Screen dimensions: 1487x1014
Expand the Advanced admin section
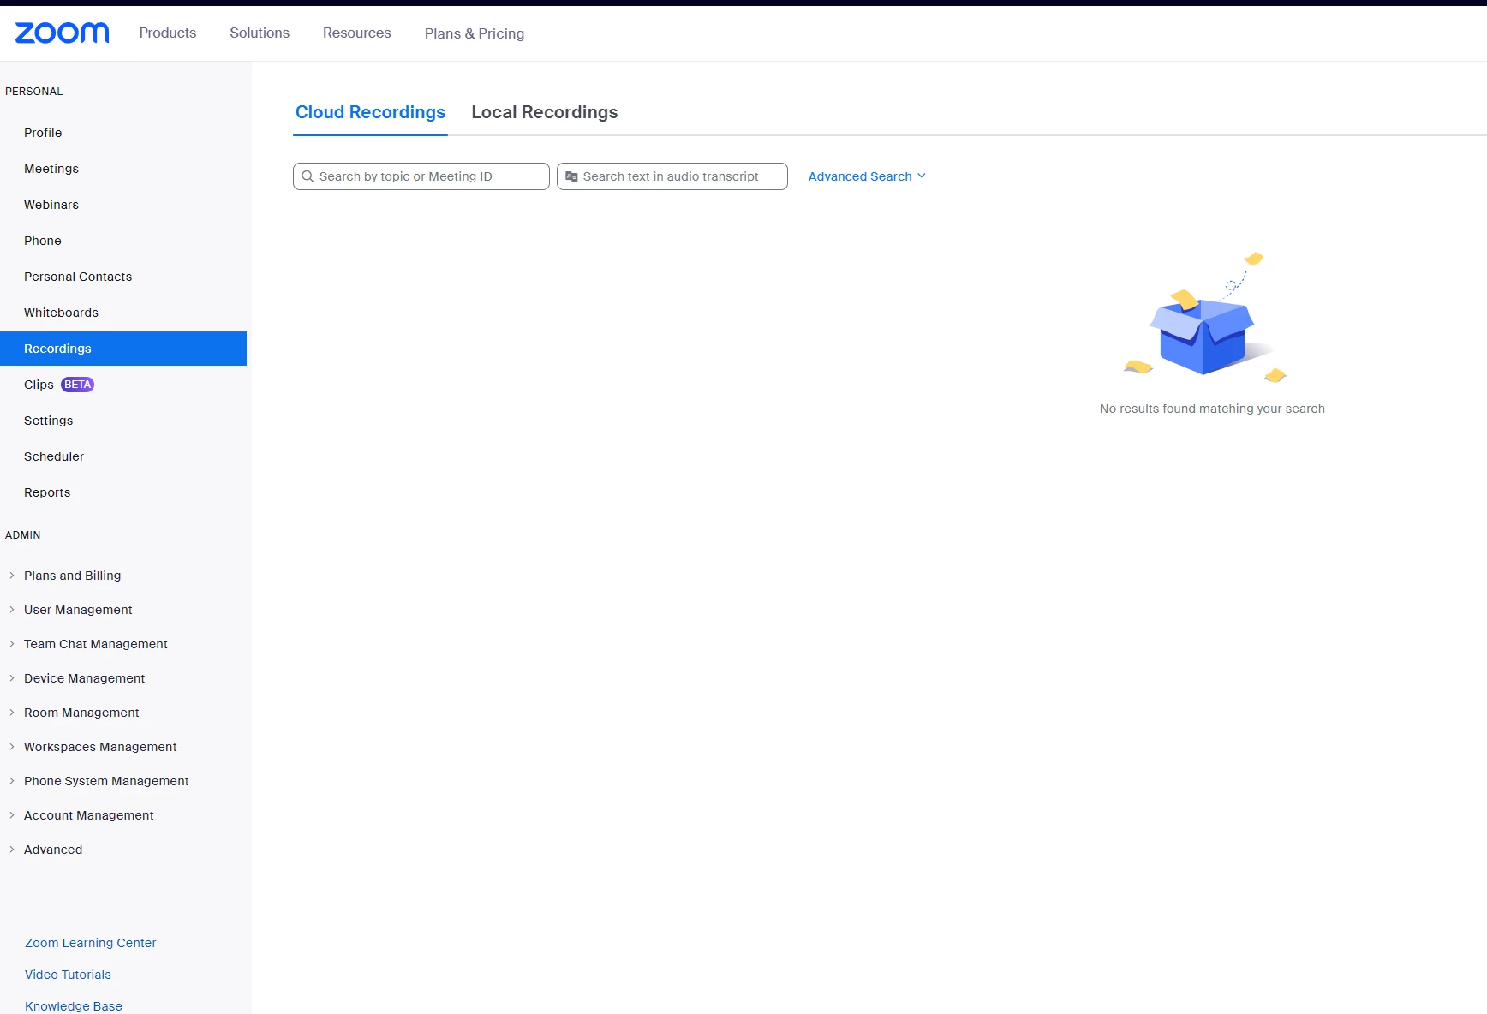click(53, 850)
